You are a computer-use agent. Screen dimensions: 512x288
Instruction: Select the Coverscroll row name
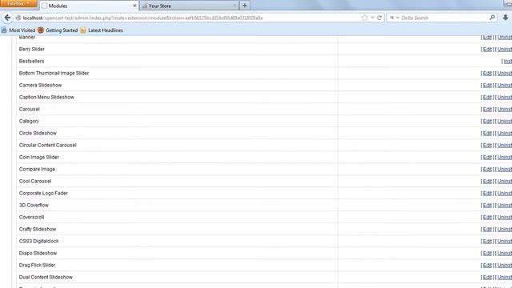[x=31, y=217]
